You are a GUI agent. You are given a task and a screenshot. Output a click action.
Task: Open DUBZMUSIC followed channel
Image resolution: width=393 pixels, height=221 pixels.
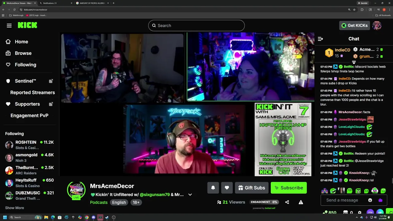click(29, 196)
